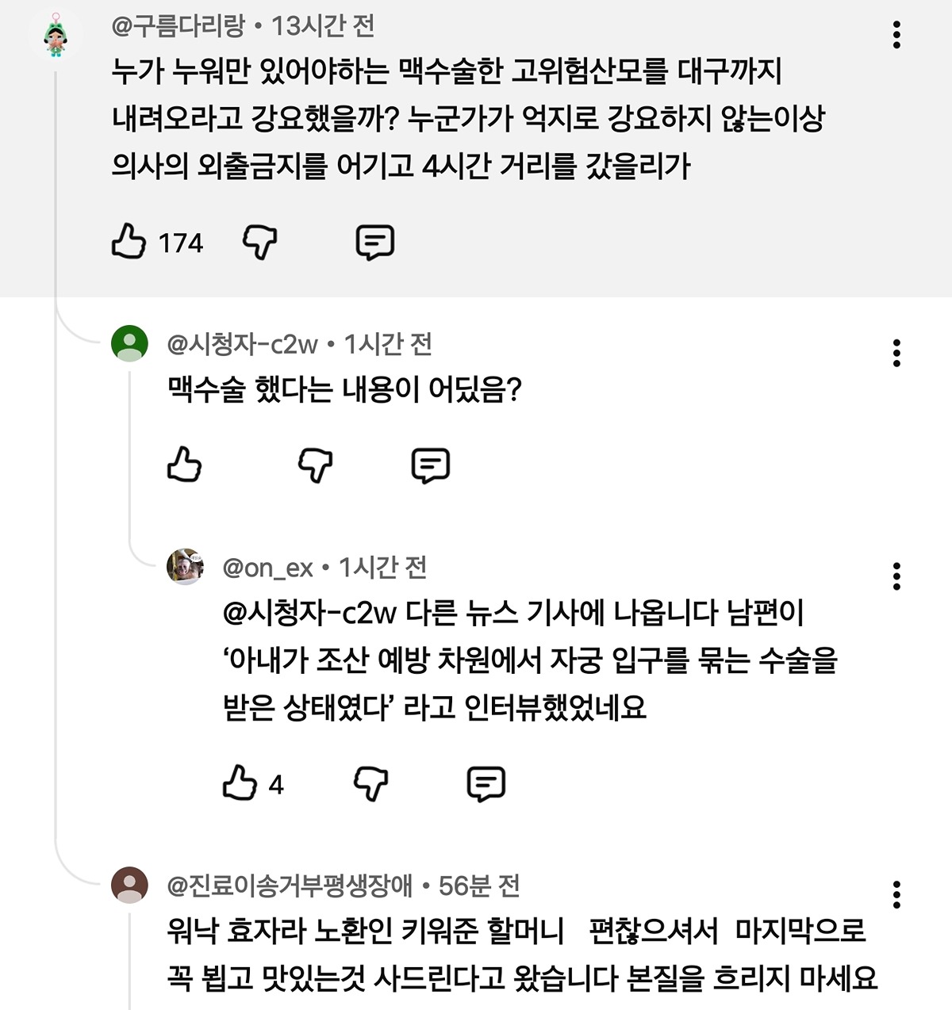Open options menu for @on_ex's reply

(x=896, y=576)
